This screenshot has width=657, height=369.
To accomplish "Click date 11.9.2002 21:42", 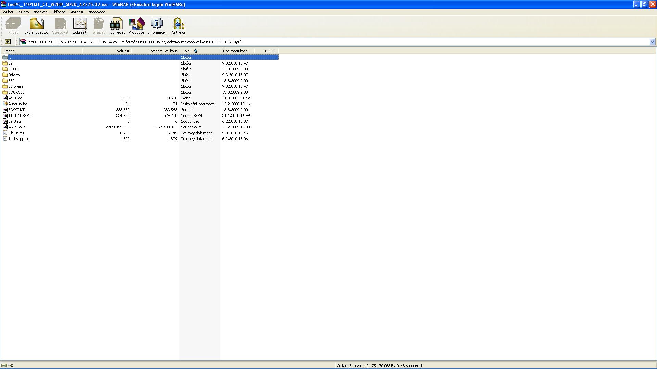I will (x=236, y=98).
